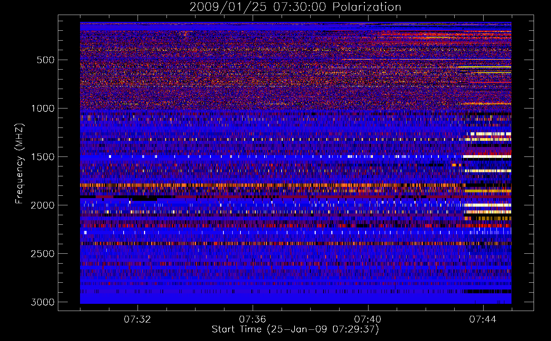
Task: Click the 07:32 time axis label
Action: 137,320
